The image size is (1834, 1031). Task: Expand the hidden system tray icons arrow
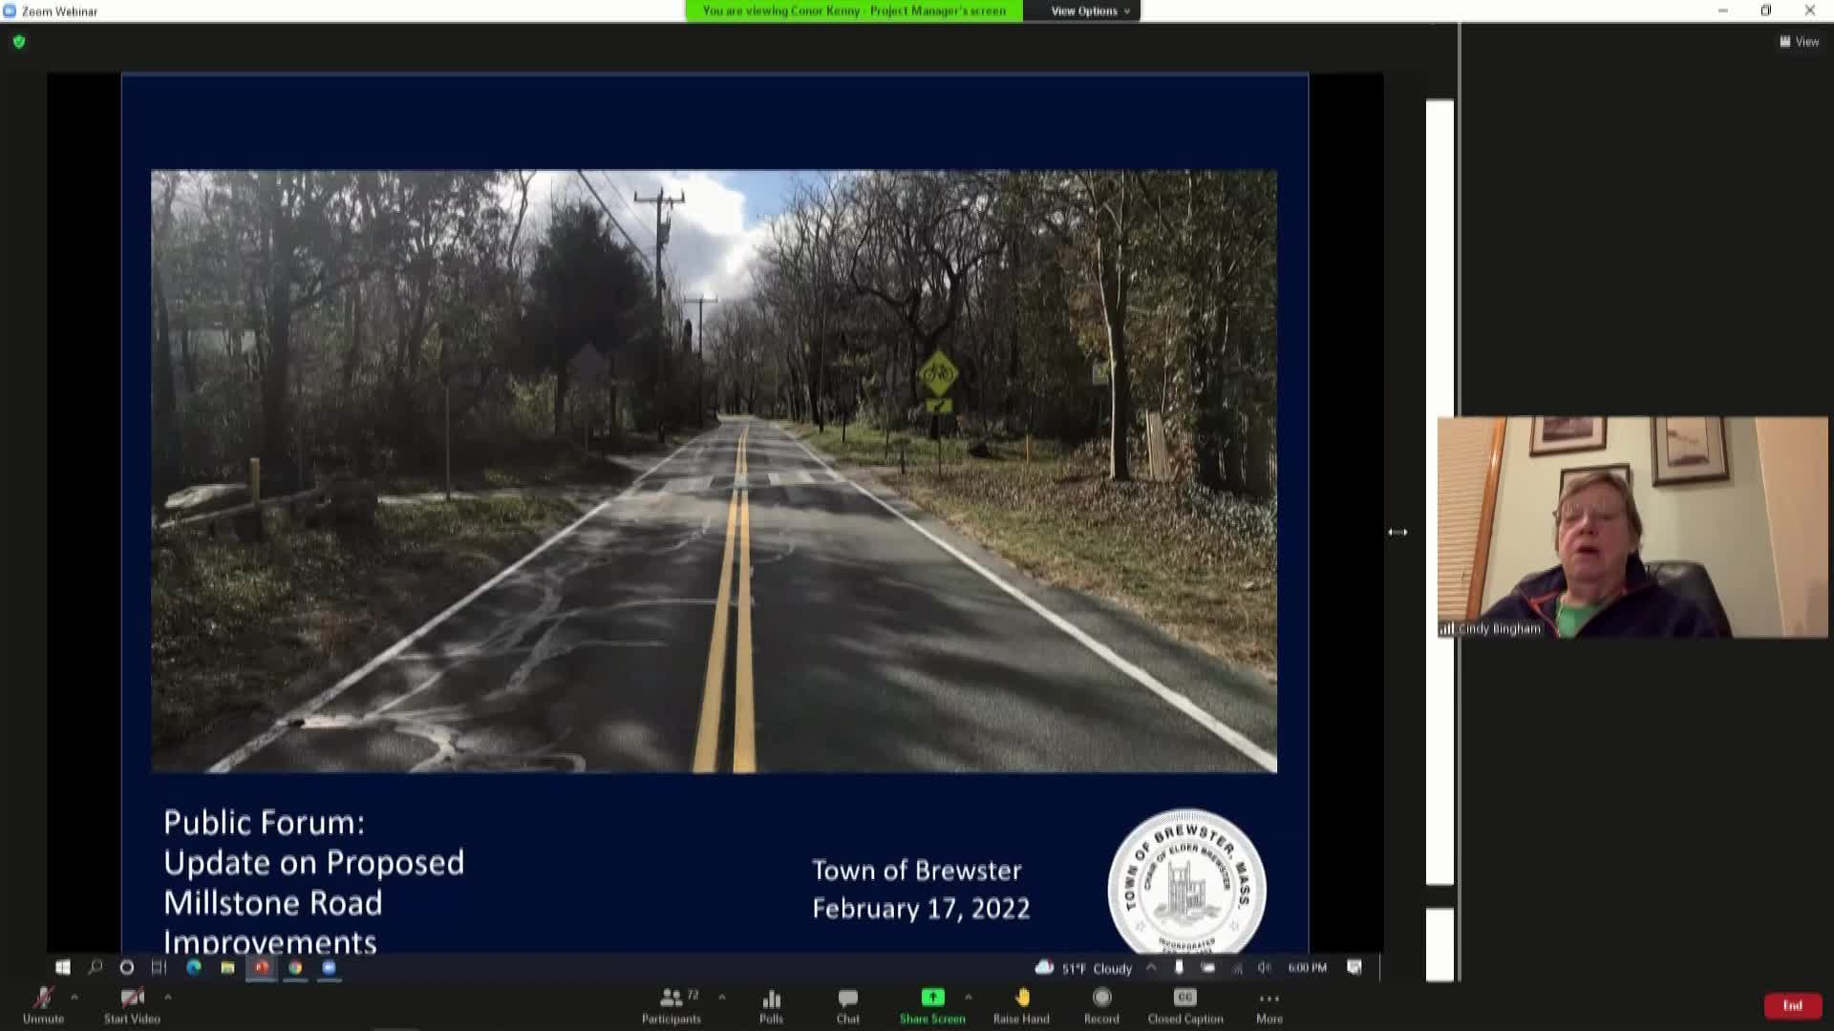point(1151,967)
